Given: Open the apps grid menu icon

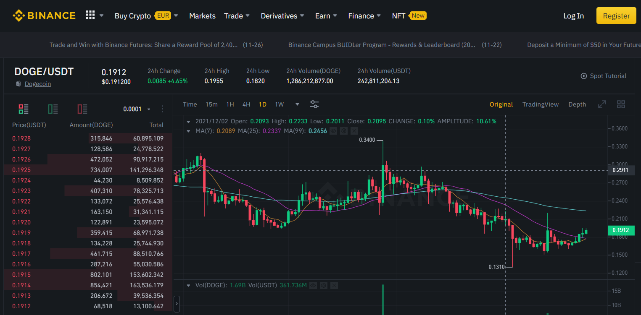Looking at the screenshot, I should pyautogui.click(x=90, y=15).
